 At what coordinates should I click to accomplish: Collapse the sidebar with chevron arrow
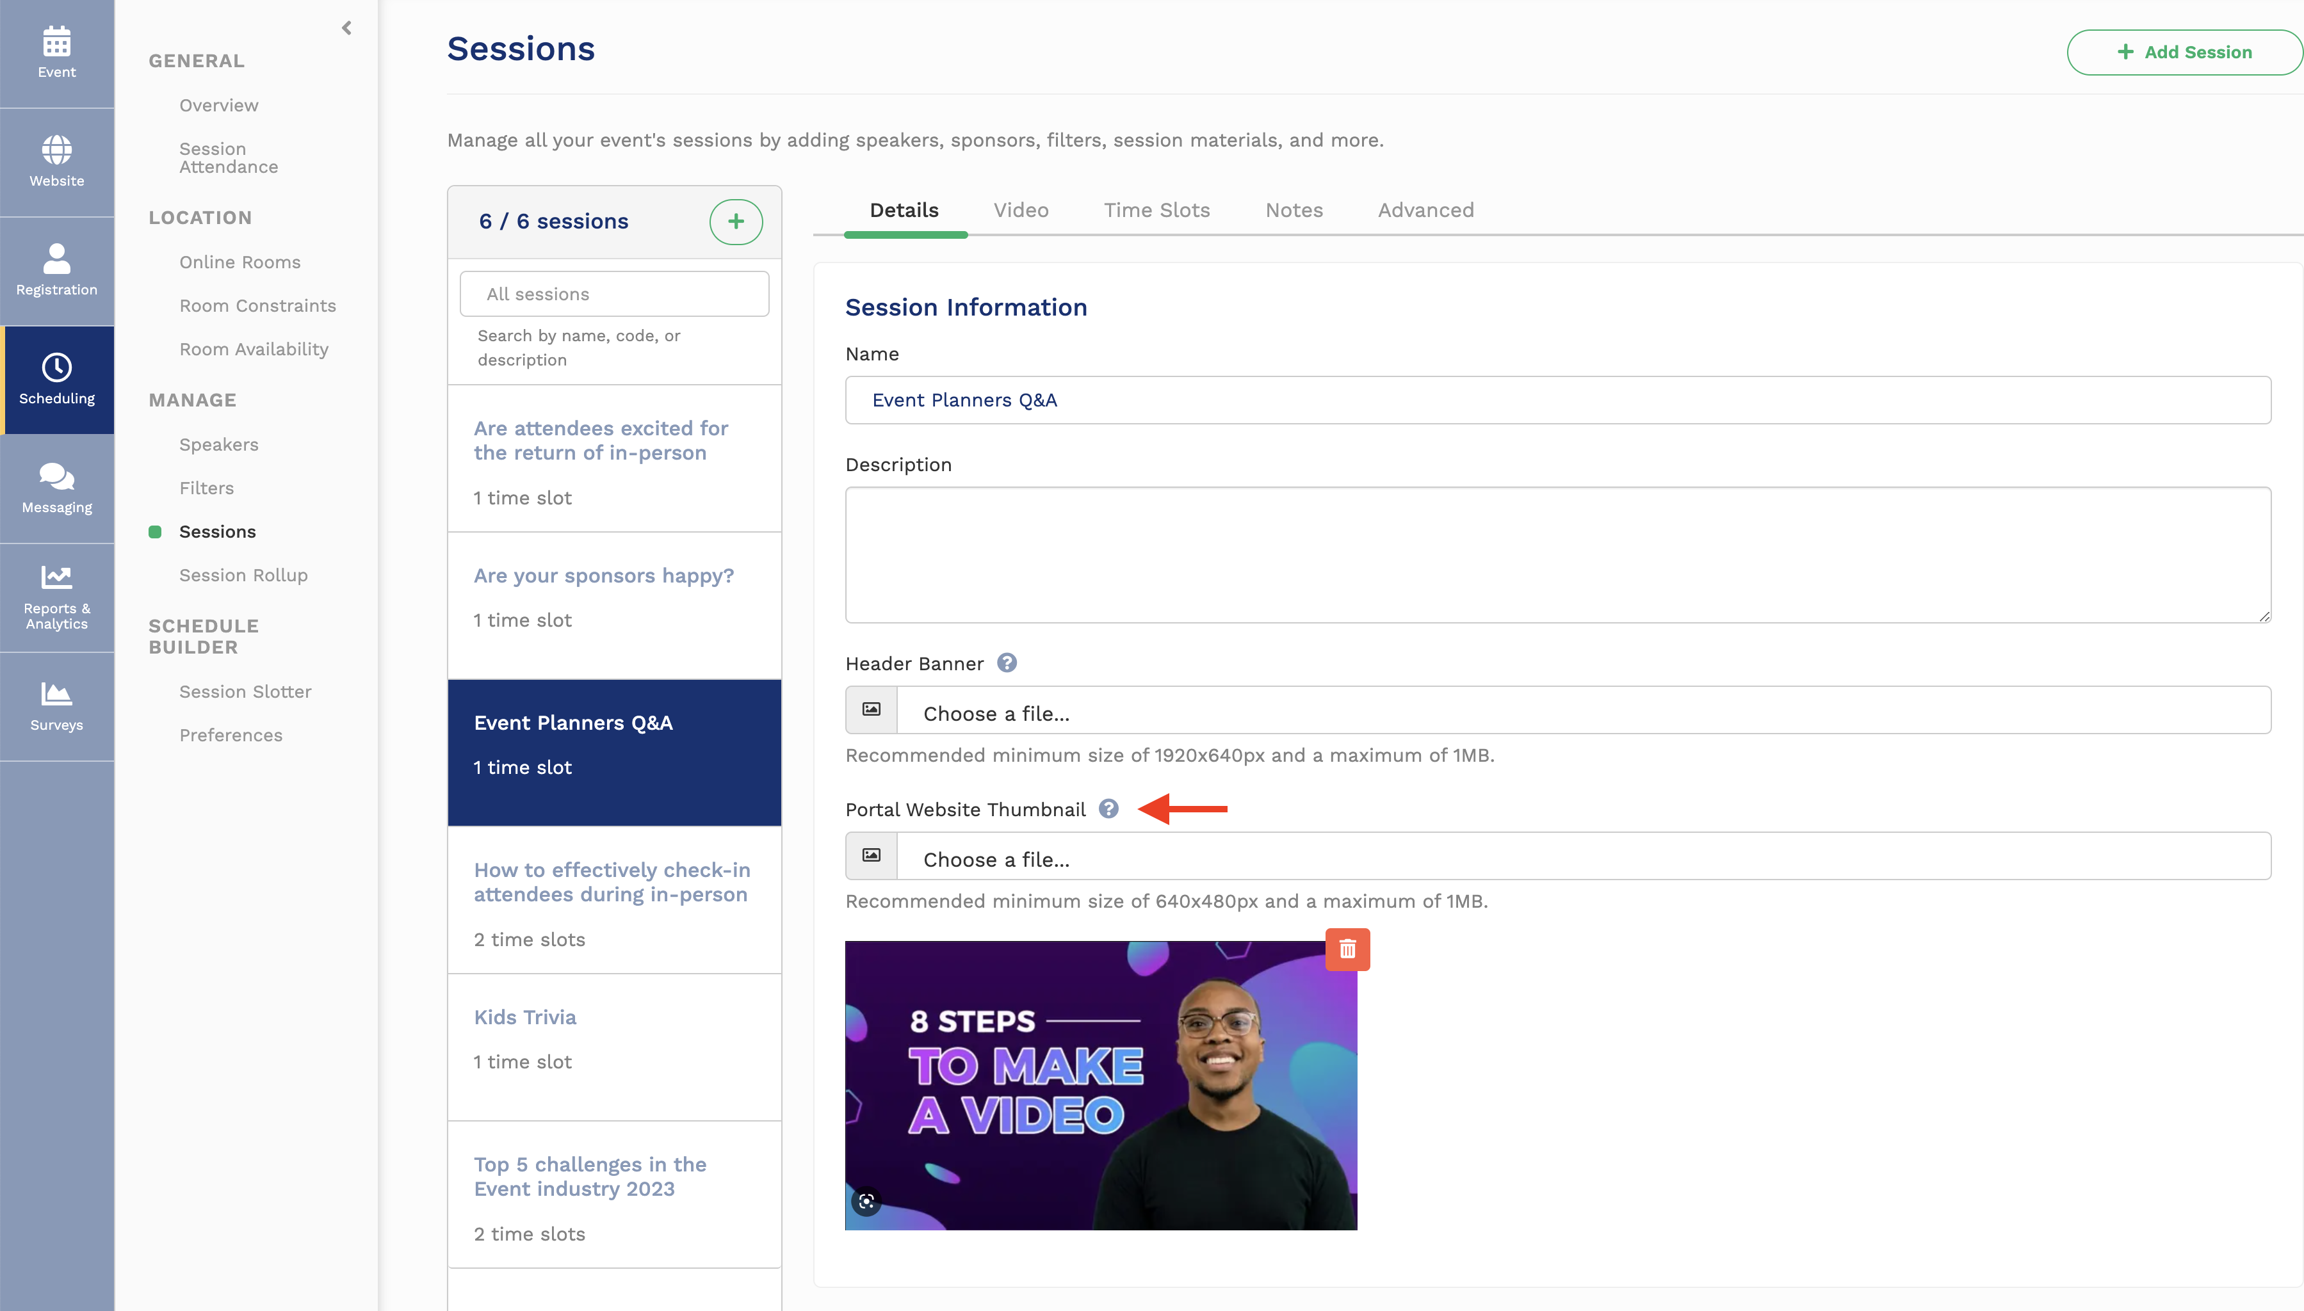(x=347, y=28)
